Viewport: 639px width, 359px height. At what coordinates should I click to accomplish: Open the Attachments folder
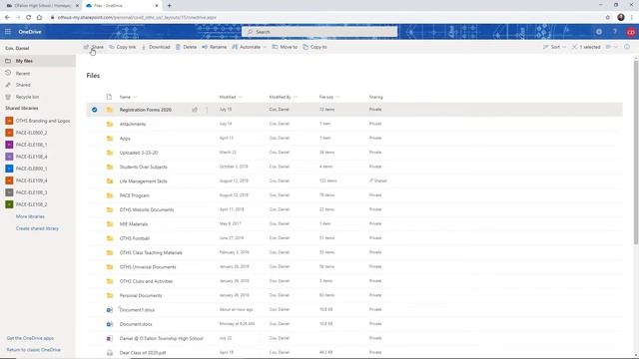(x=133, y=124)
